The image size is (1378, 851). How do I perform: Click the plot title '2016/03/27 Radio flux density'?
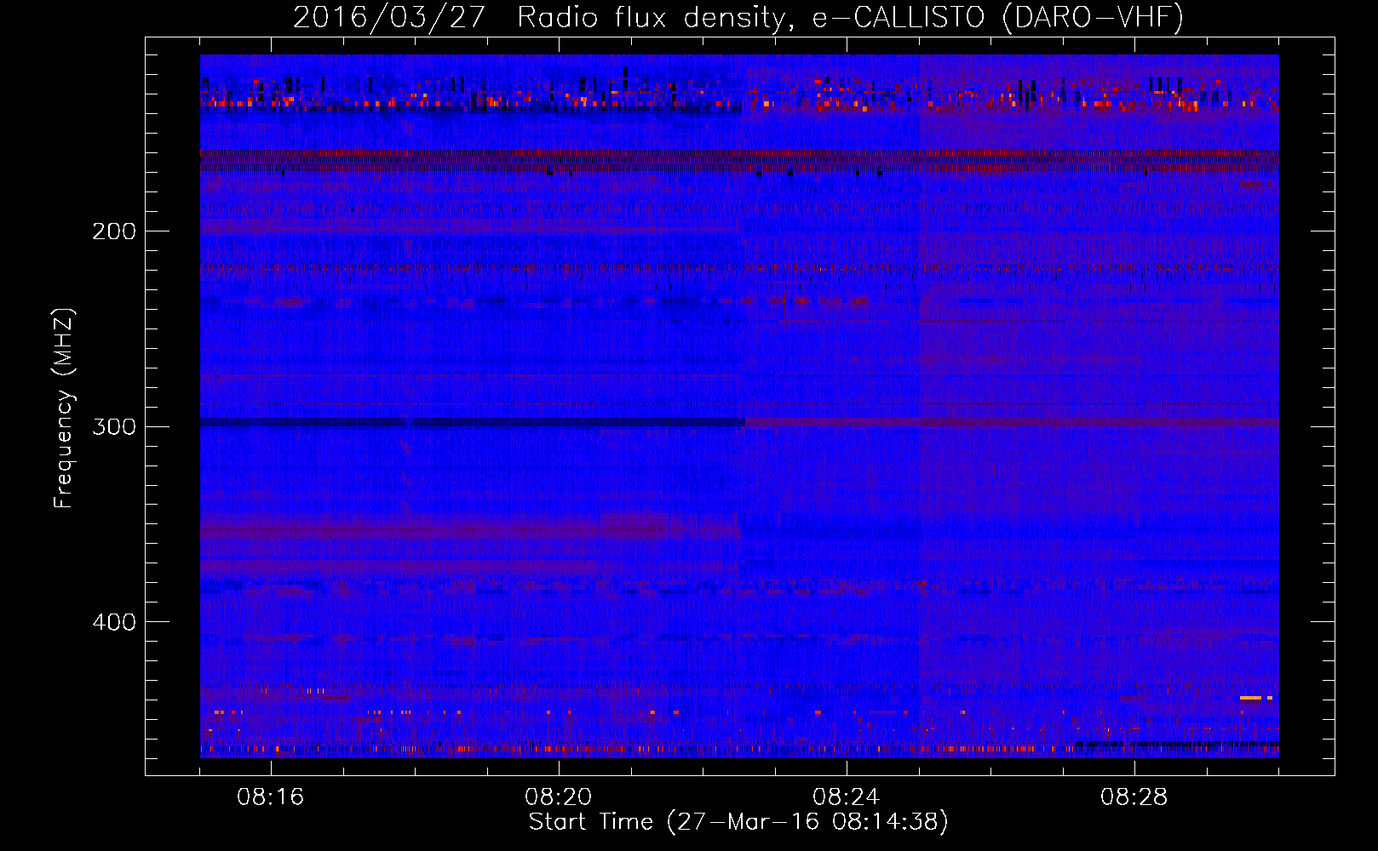538,18
